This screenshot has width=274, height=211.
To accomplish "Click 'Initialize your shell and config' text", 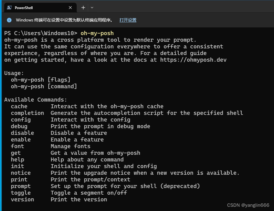I will [104, 166].
